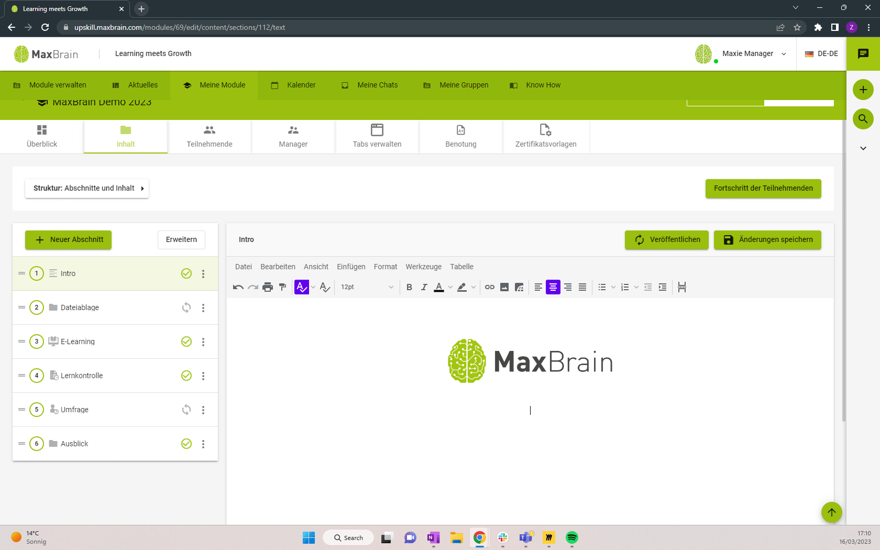This screenshot has height=550, width=880.
Task: Click the green plus button in sidebar
Action: [863, 90]
